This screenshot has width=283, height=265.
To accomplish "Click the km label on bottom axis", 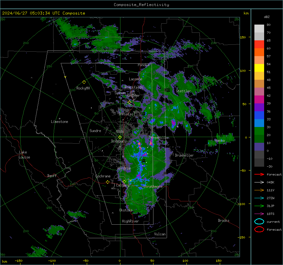I will click(5, 262).
